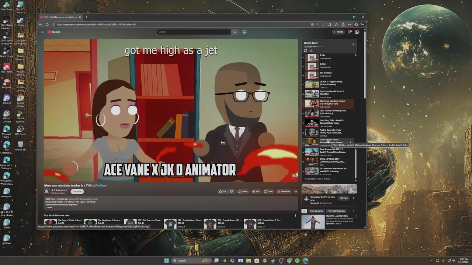Click the Jk D Animator channel avatar
This screenshot has height=265, width=472.
pyautogui.click(x=46, y=191)
